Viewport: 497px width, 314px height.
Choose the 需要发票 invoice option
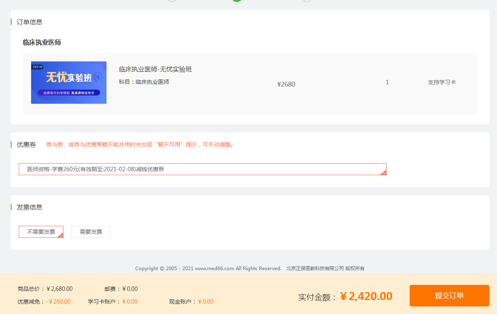click(x=91, y=232)
